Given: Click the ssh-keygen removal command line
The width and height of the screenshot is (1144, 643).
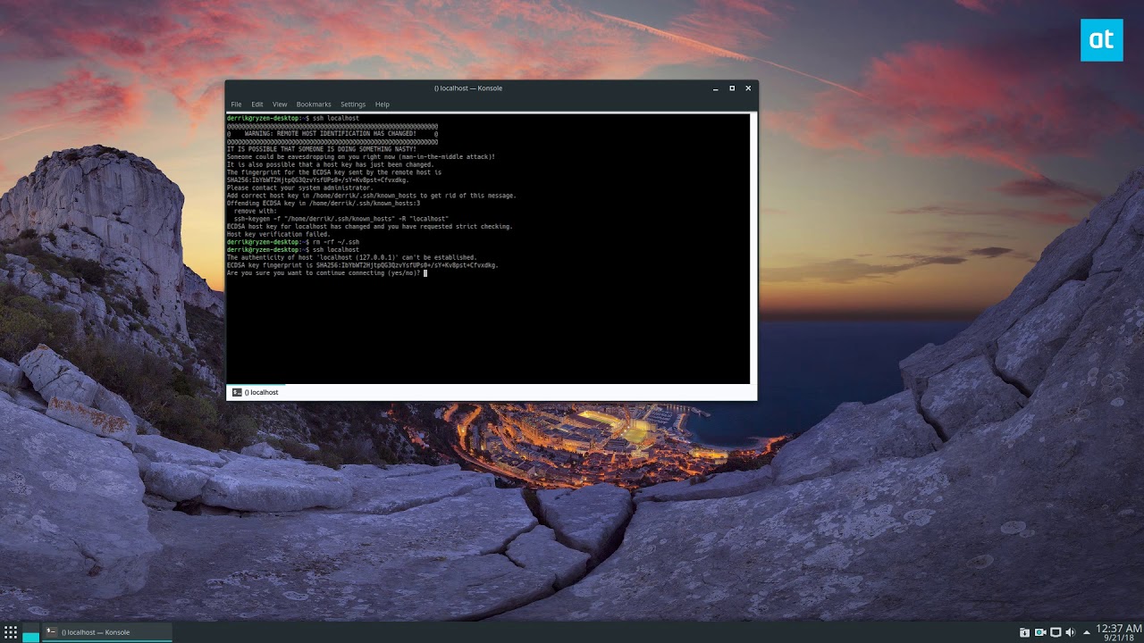Looking at the screenshot, I should point(341,219).
